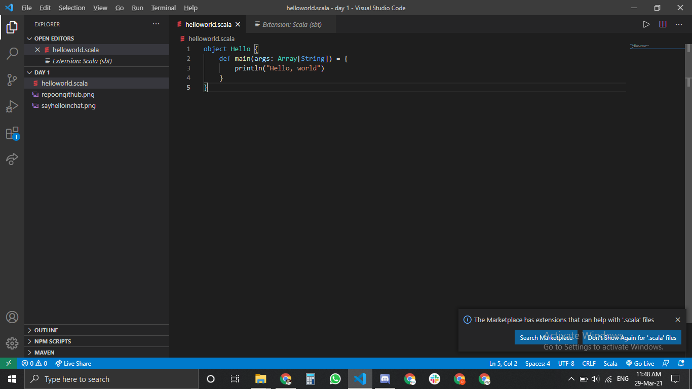Open the Manage gear settings menu
This screenshot has height=389, width=692.
tap(12, 343)
